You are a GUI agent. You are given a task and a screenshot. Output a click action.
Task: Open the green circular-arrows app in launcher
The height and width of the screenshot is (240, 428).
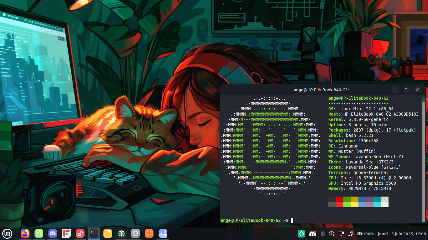pos(39,233)
